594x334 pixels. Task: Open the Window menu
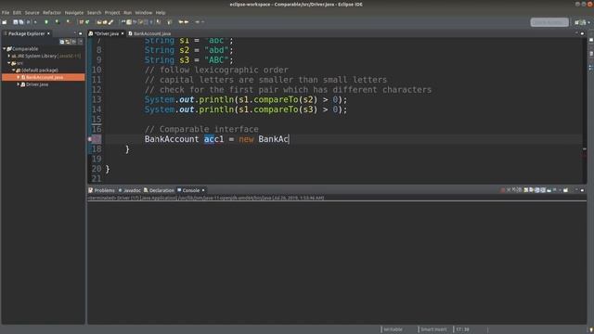coord(144,12)
